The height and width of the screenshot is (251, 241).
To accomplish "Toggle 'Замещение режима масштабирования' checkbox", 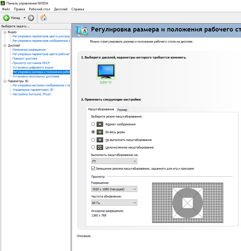I will click(93, 168).
